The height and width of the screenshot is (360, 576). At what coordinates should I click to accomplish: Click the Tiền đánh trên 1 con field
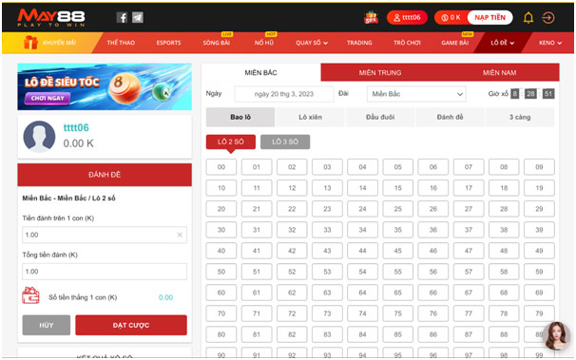click(105, 235)
